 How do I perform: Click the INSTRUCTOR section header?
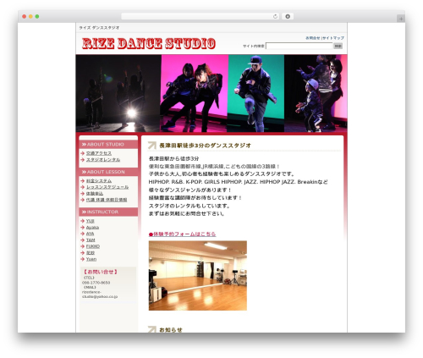tap(108, 212)
